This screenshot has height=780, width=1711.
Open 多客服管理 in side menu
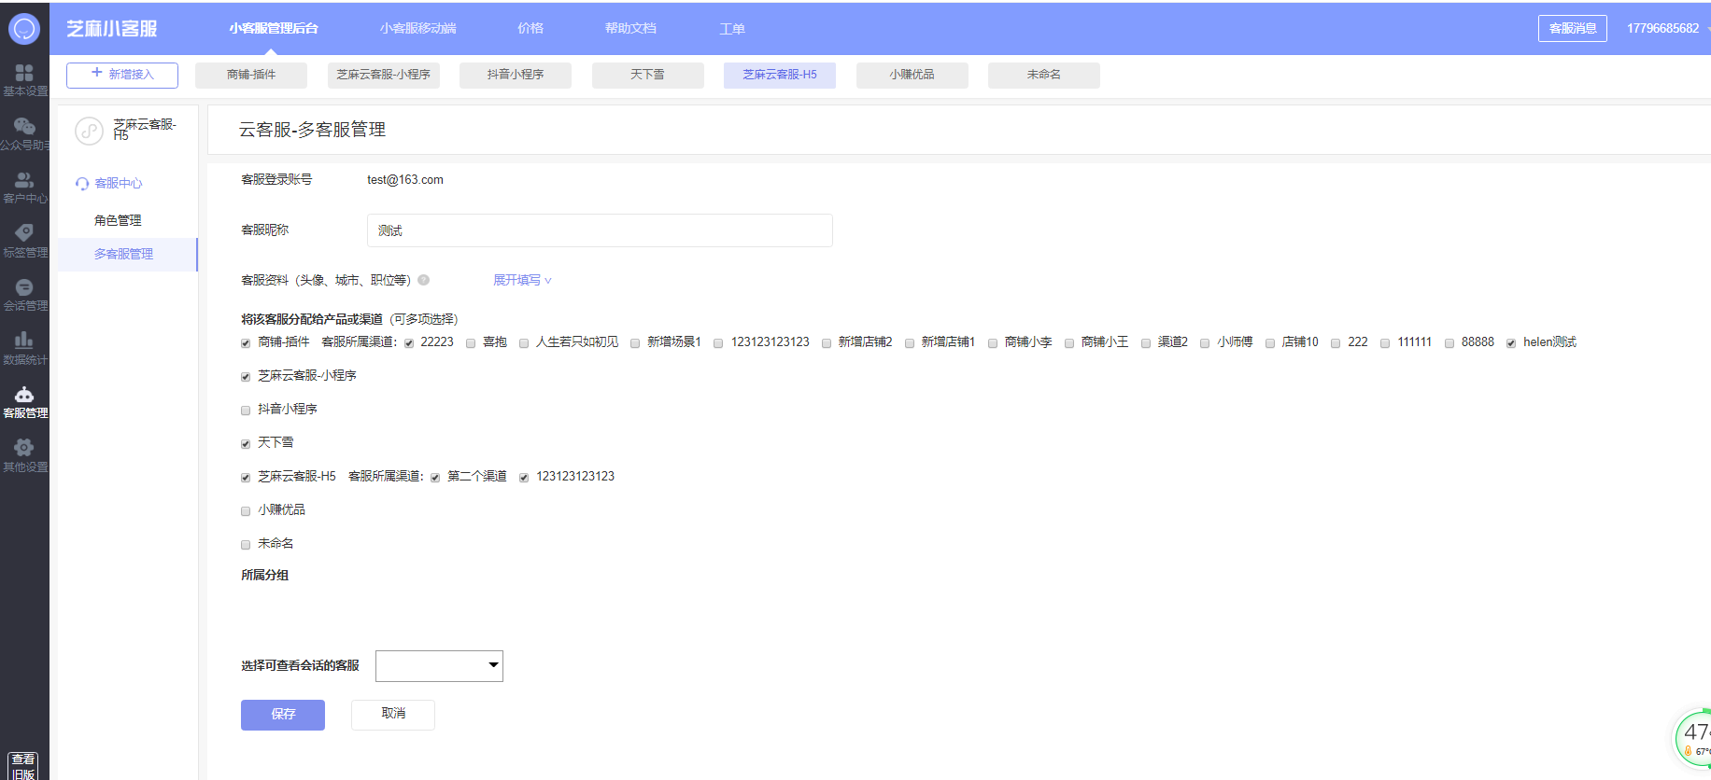123,255
